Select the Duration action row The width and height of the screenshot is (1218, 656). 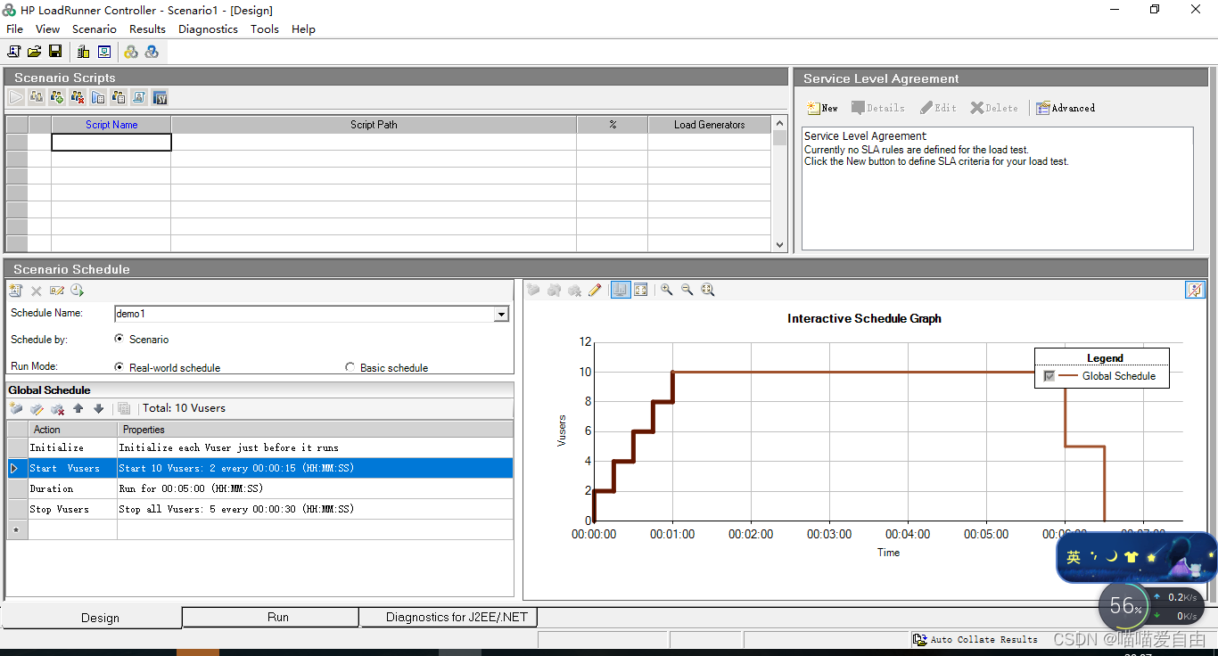coord(260,488)
